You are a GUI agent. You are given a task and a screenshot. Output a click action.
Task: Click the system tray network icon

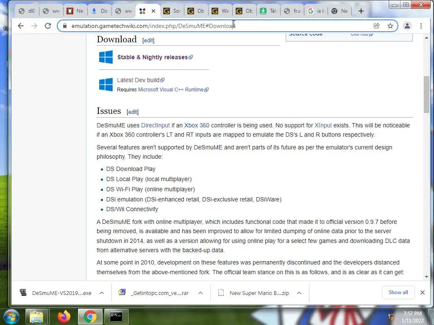coord(391,317)
